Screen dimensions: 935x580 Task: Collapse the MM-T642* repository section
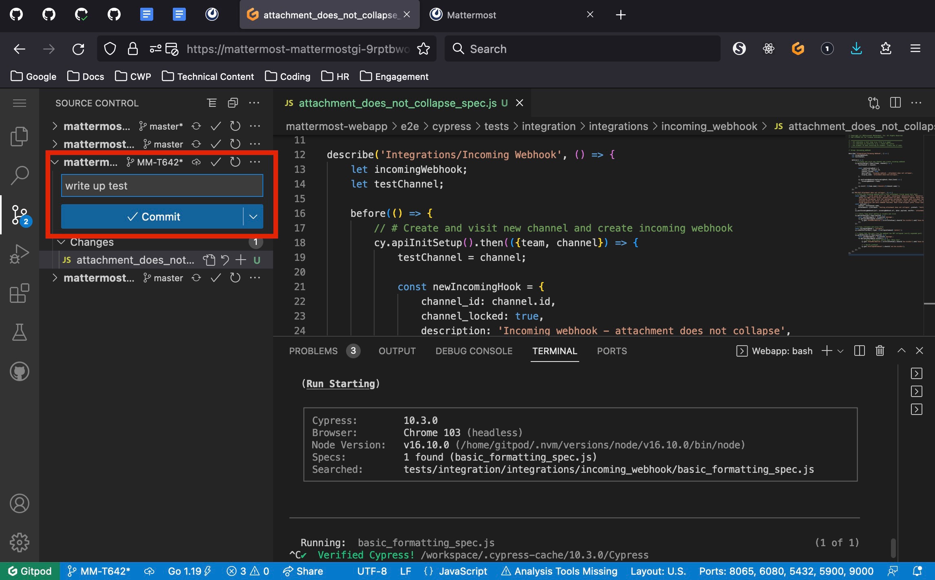(55, 162)
